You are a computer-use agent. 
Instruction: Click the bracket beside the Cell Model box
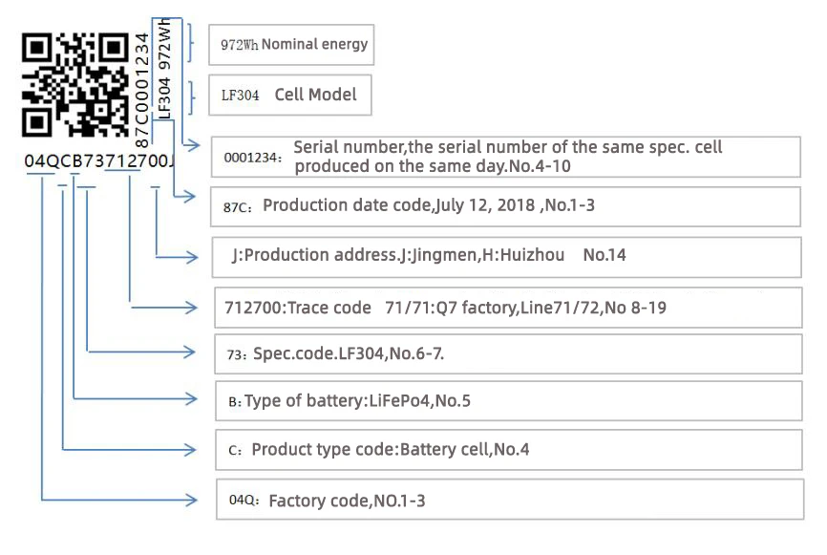click(190, 95)
